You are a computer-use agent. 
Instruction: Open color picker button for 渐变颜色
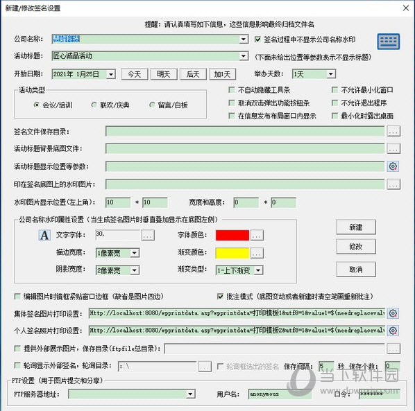pyautogui.click(x=257, y=253)
